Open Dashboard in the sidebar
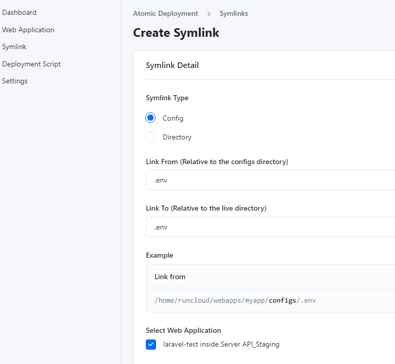 point(19,12)
